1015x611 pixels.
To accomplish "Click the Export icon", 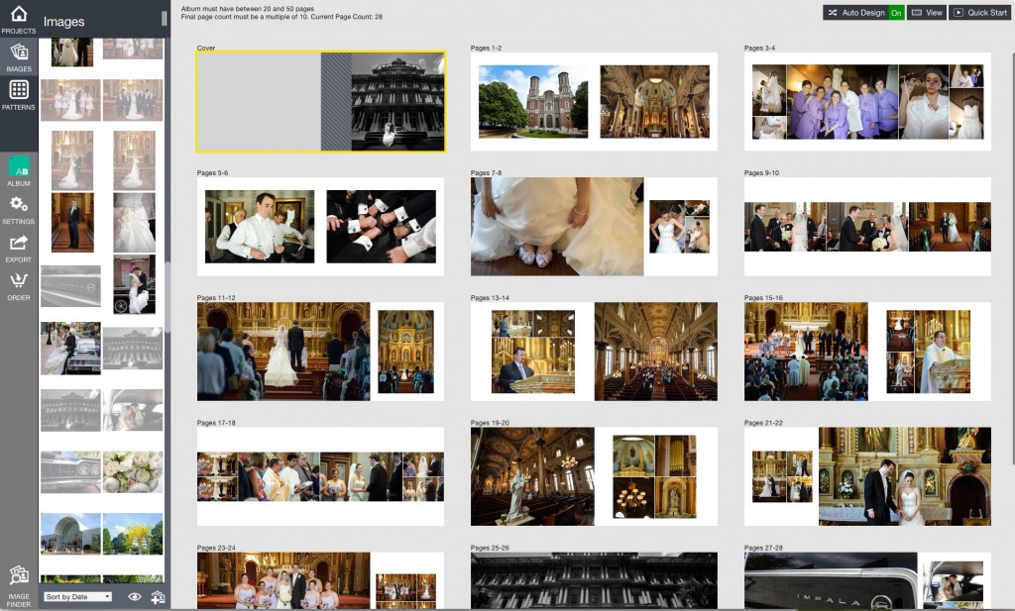I will click(19, 248).
